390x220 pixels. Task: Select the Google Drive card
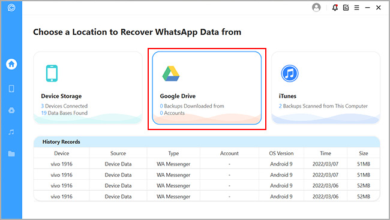[x=206, y=88]
